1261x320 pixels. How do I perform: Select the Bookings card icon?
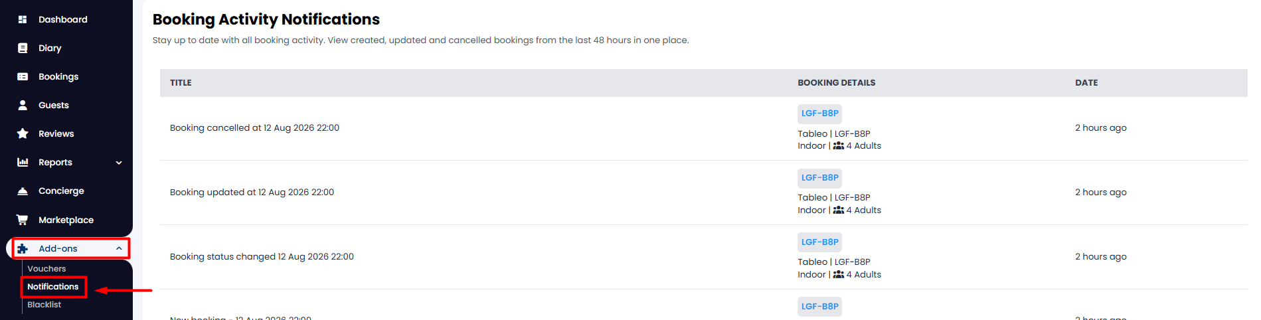click(23, 76)
